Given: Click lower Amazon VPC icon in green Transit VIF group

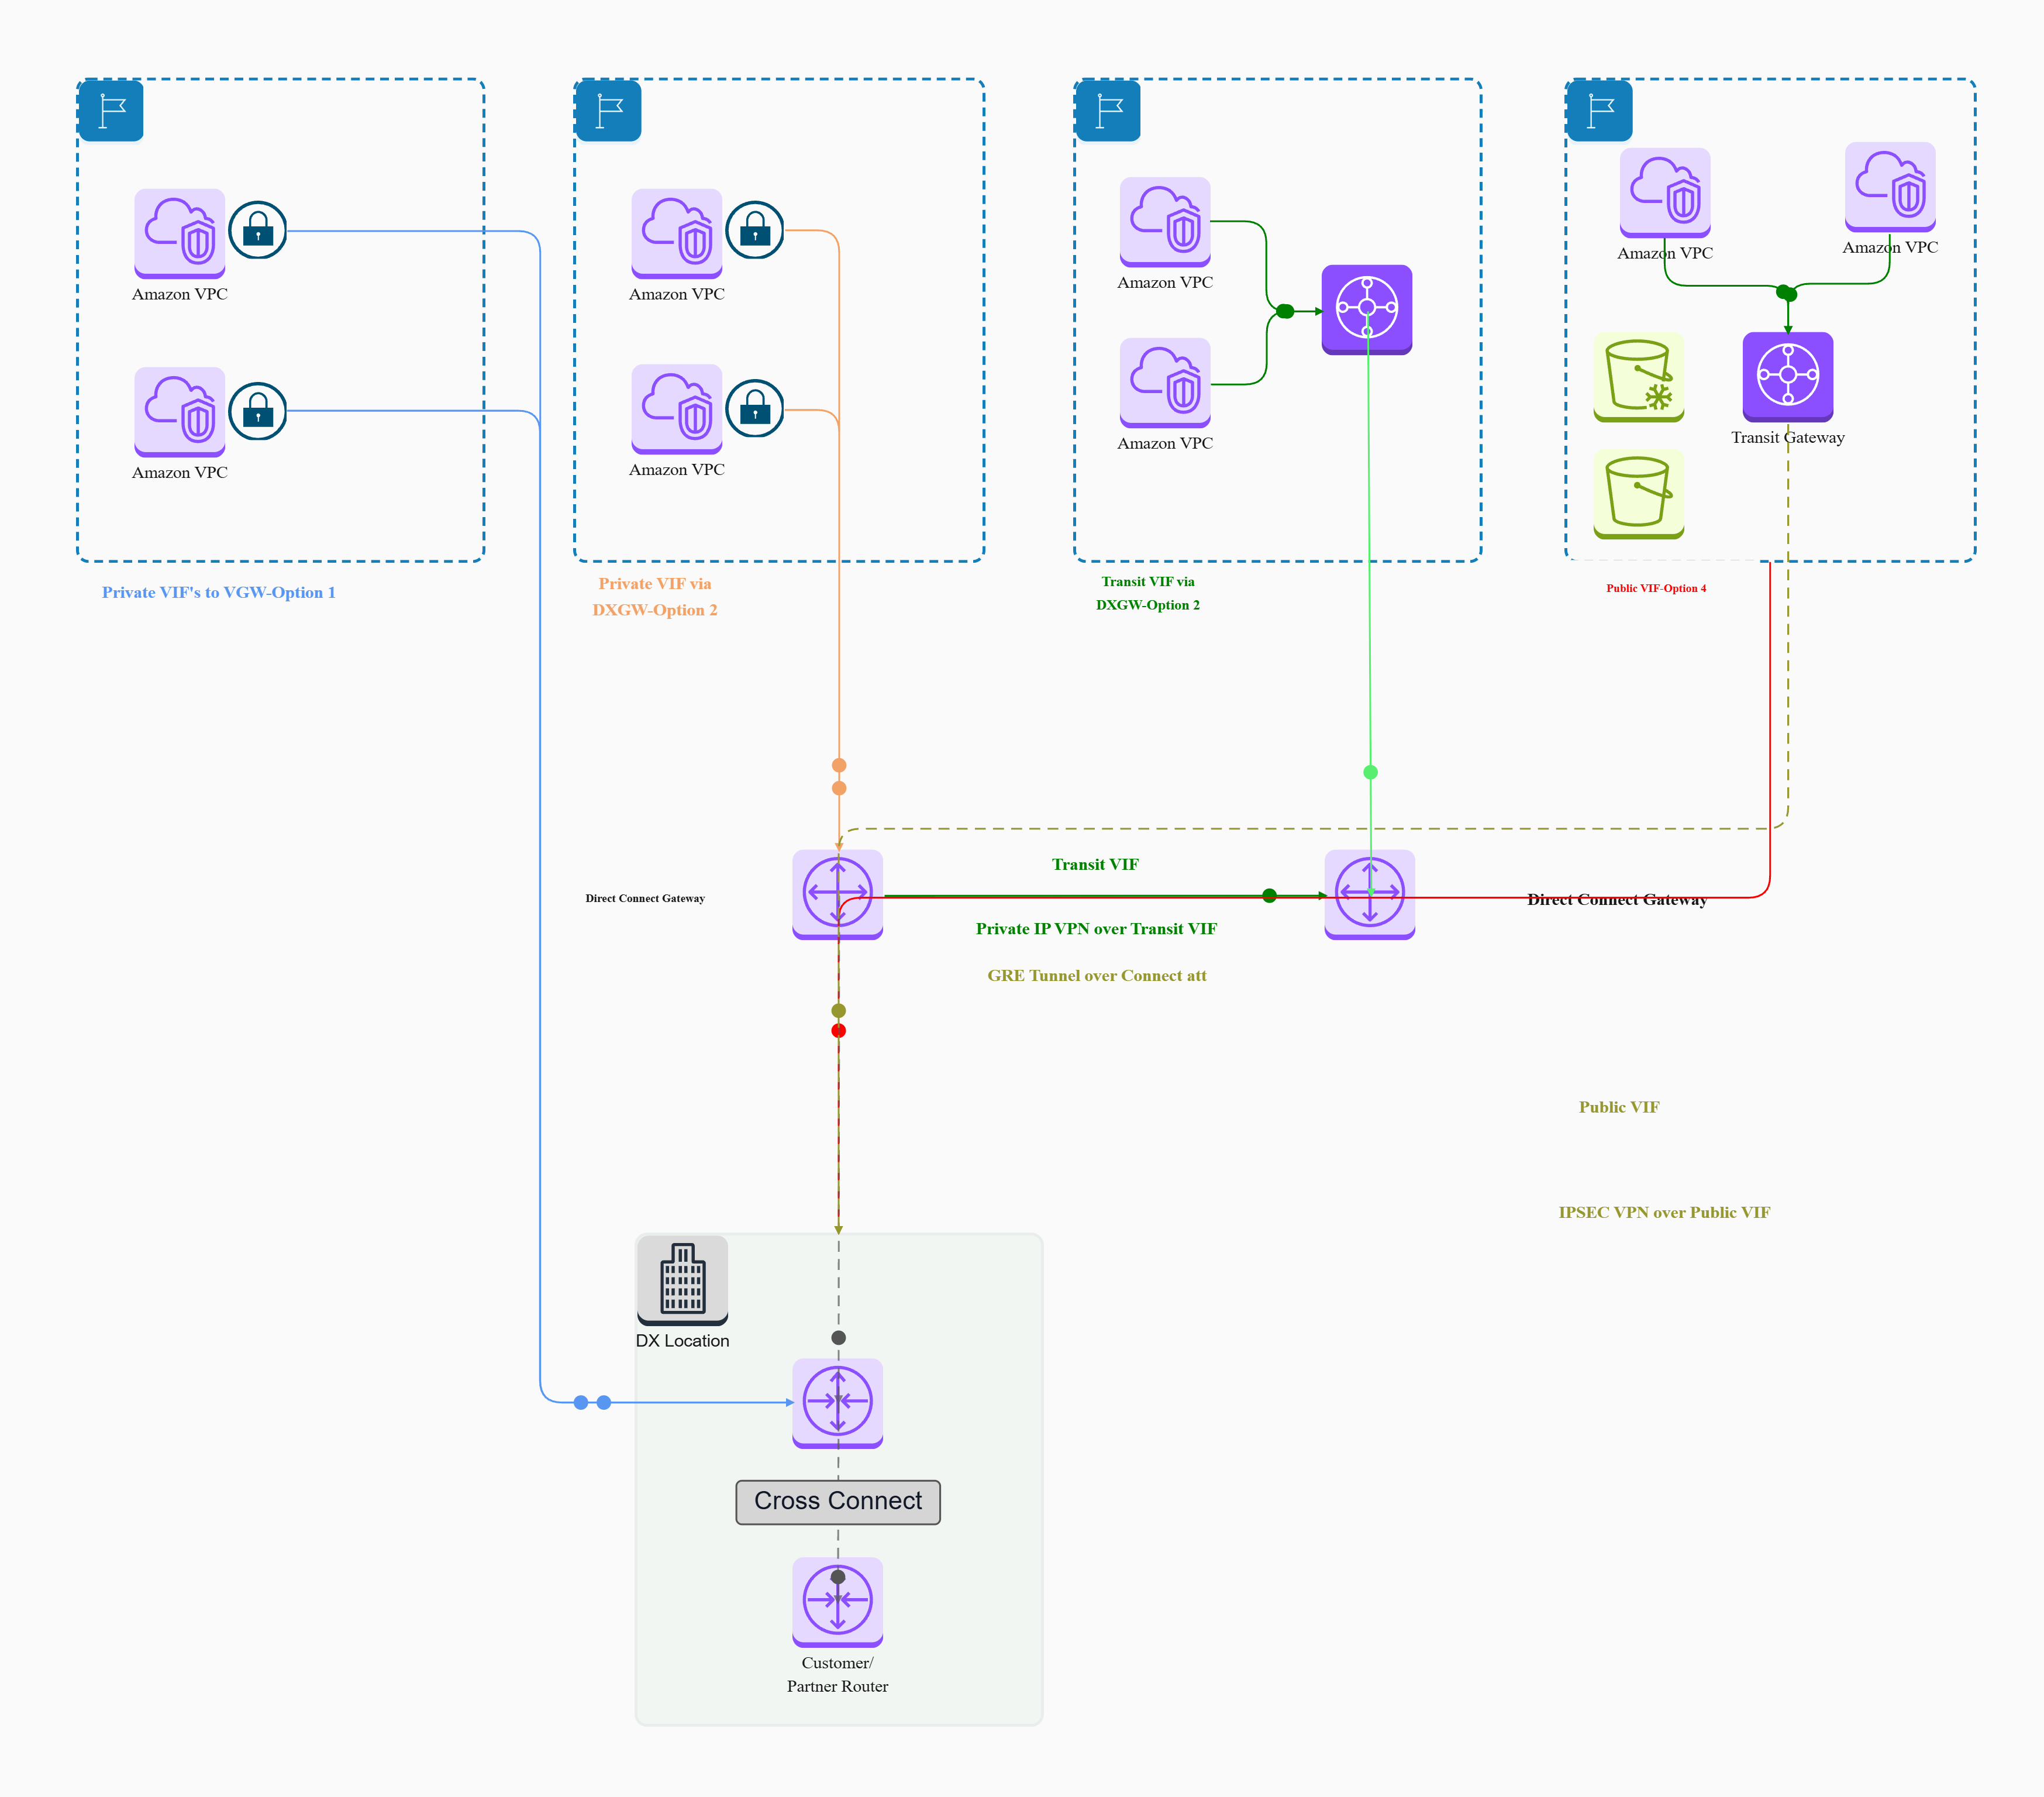Looking at the screenshot, I should click(x=1165, y=383).
